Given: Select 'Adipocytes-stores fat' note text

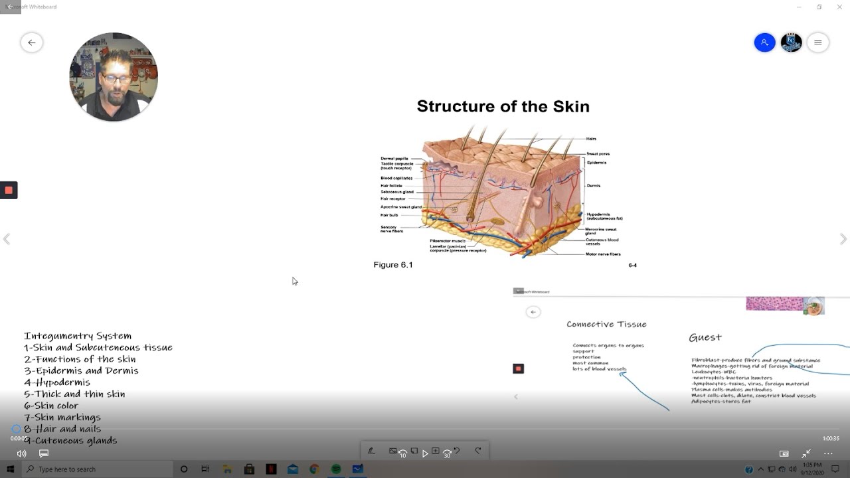Looking at the screenshot, I should [721, 401].
